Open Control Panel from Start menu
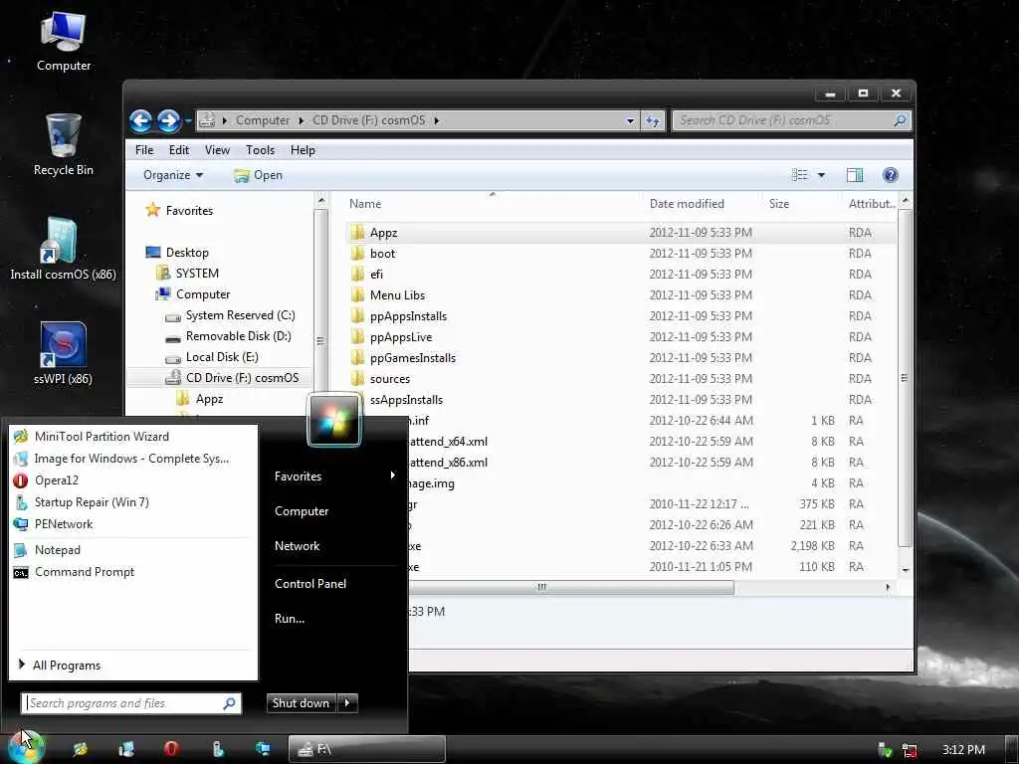Image resolution: width=1019 pixels, height=764 pixels. pyautogui.click(x=310, y=583)
